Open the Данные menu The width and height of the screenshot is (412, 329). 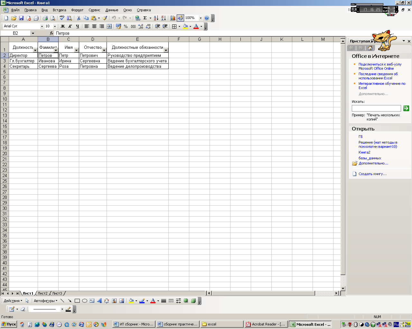click(x=112, y=10)
